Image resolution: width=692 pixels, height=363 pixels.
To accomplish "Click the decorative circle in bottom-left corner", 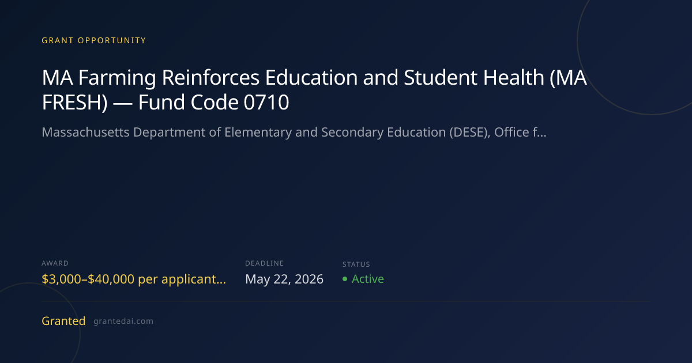I will [x=35, y=326].
